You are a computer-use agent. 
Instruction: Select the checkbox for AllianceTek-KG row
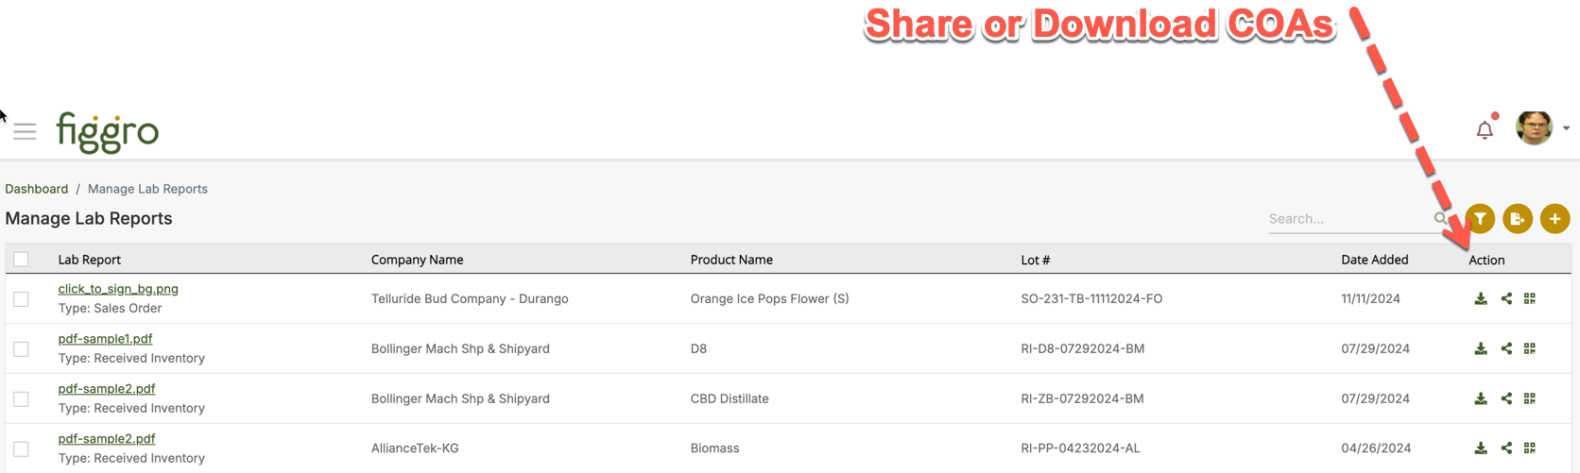tap(21, 449)
